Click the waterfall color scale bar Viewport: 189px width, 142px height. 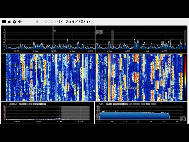click(x=185, y=78)
